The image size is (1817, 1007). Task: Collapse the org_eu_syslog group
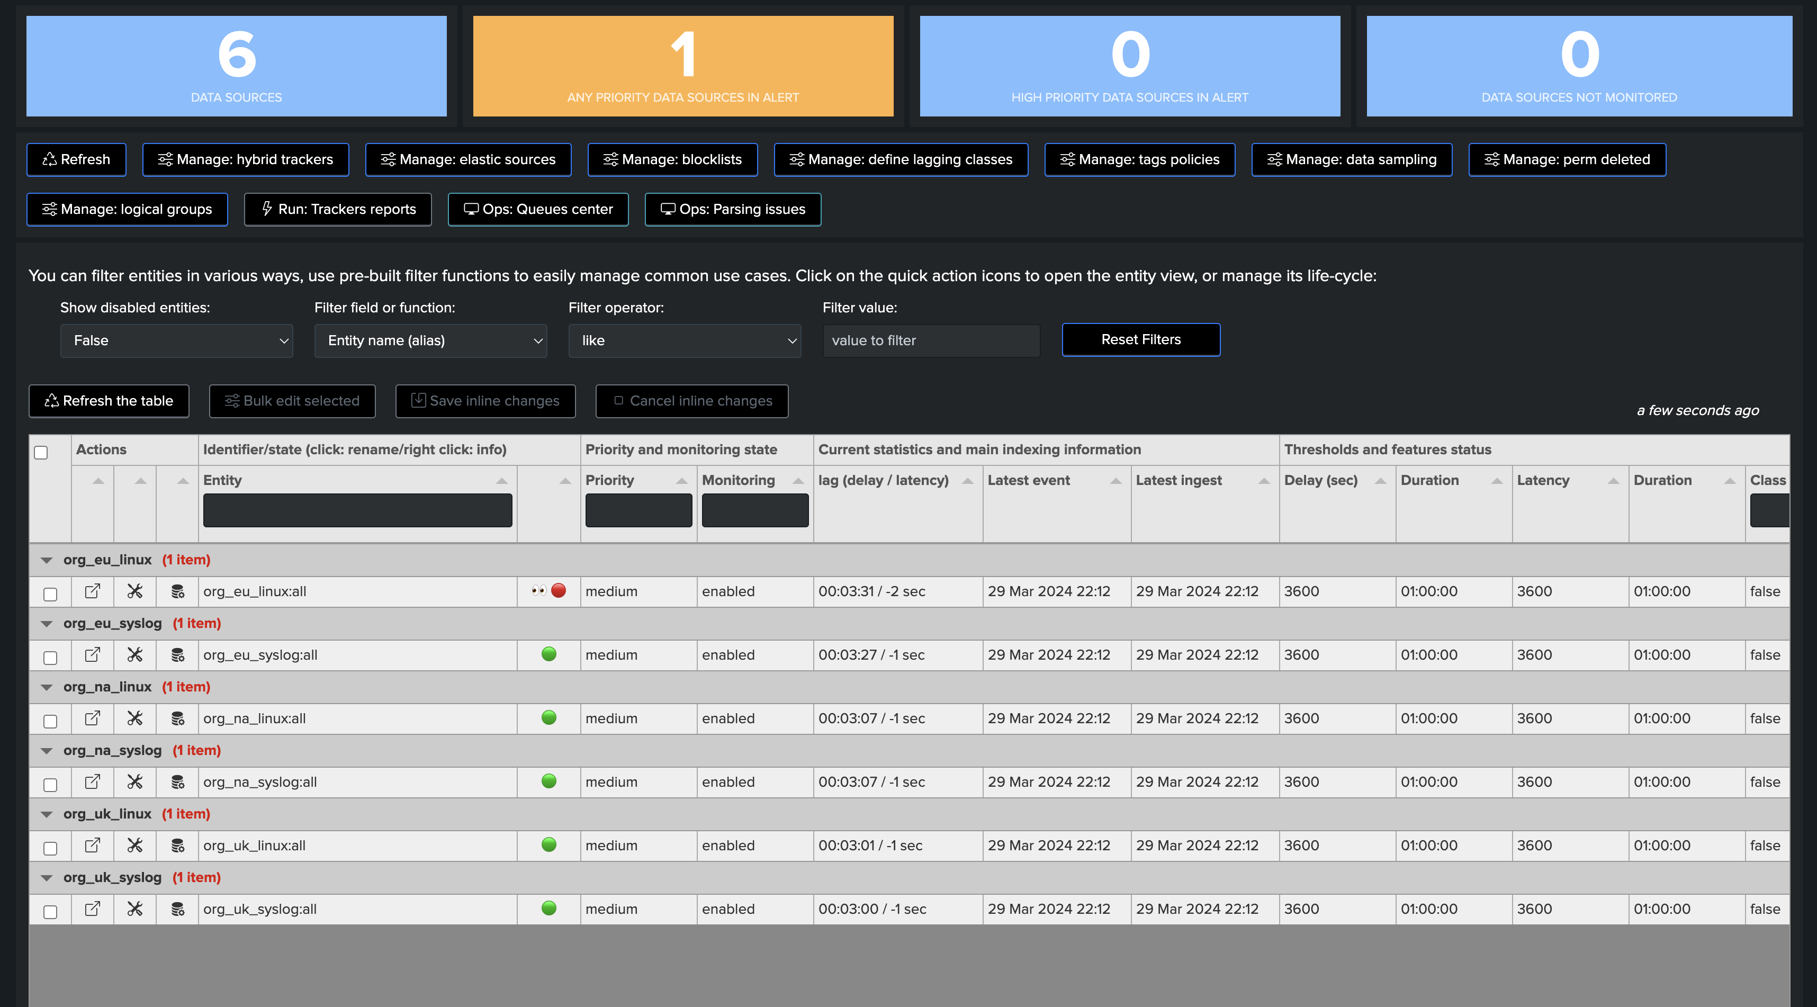pos(47,623)
